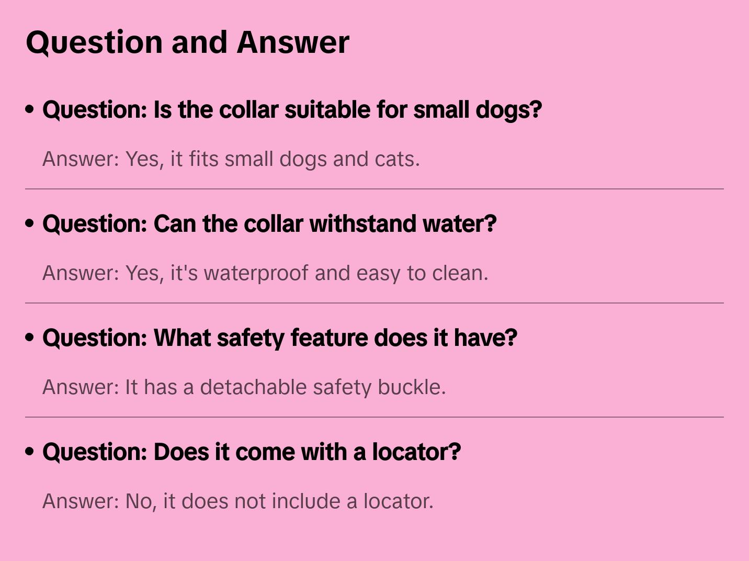Click the bullet before the small dogs question

point(30,110)
